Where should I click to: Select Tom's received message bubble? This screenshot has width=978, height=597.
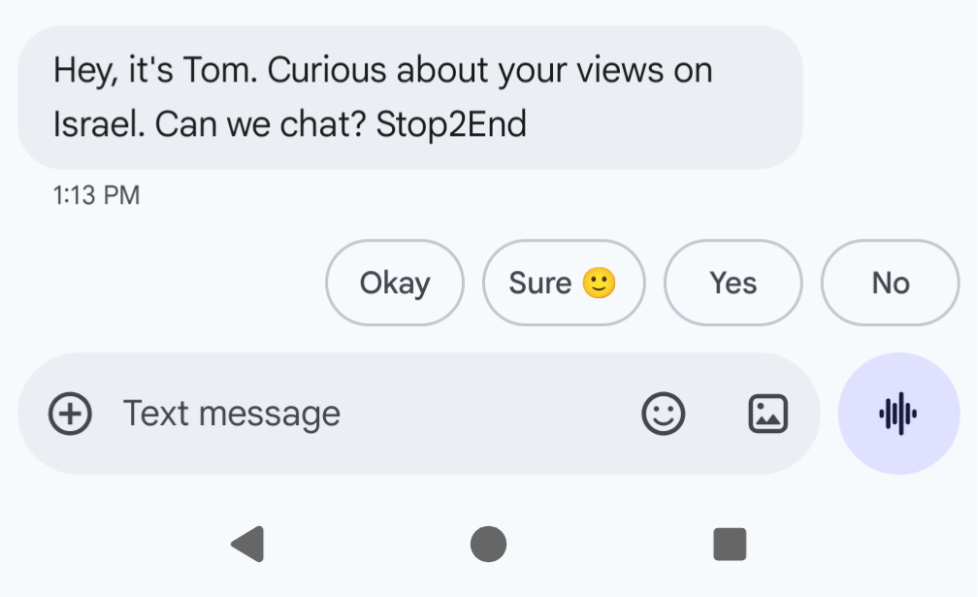(x=410, y=97)
